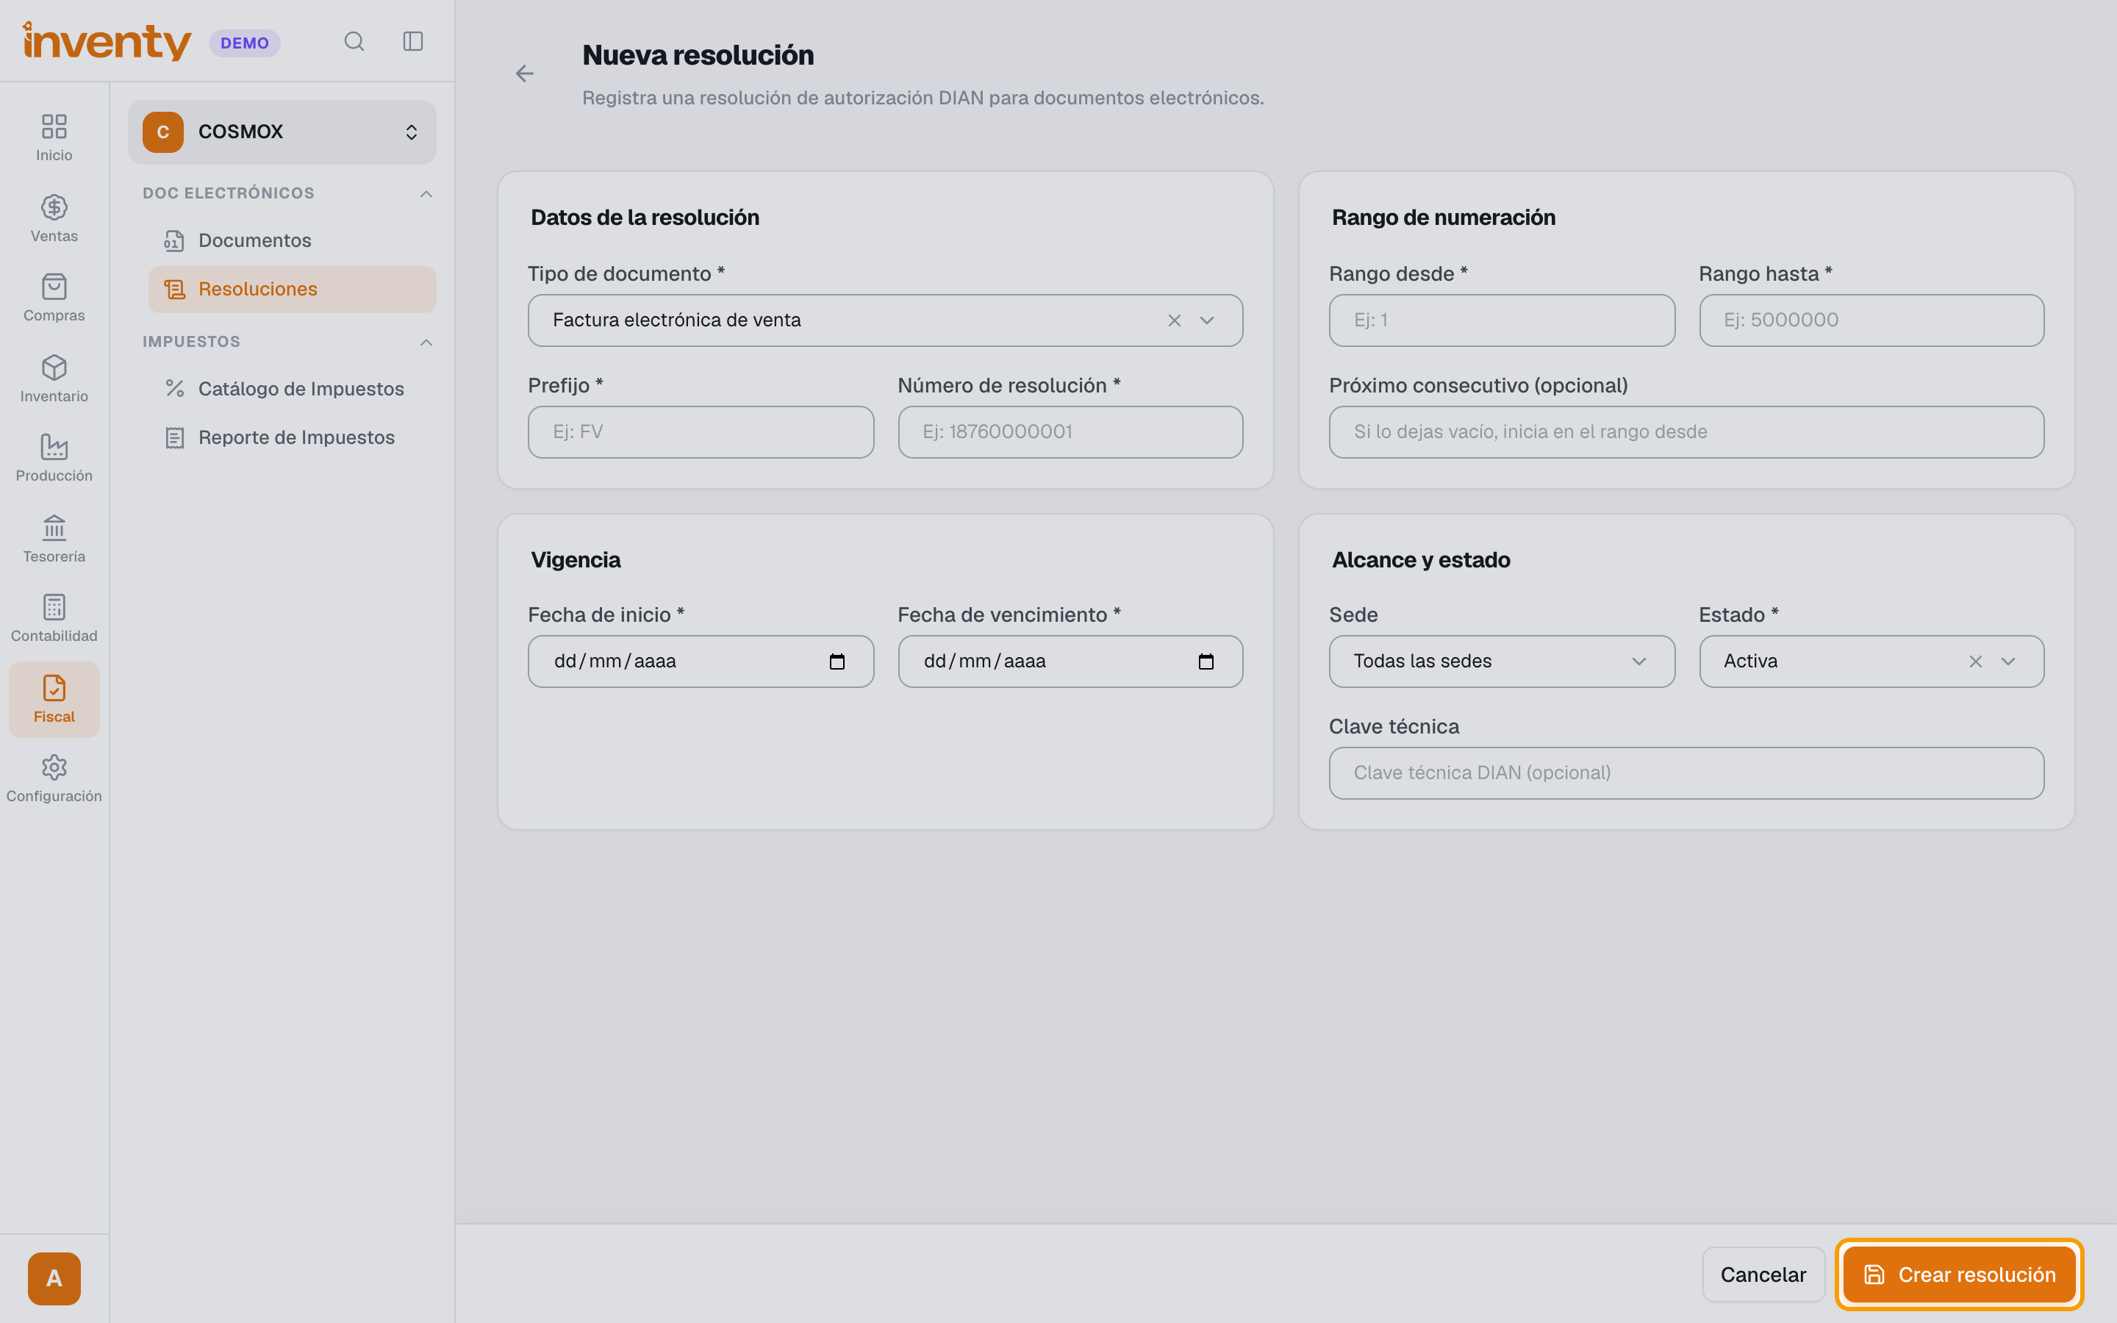Open the Configuración gear
The height and width of the screenshot is (1323, 2117).
click(54, 779)
